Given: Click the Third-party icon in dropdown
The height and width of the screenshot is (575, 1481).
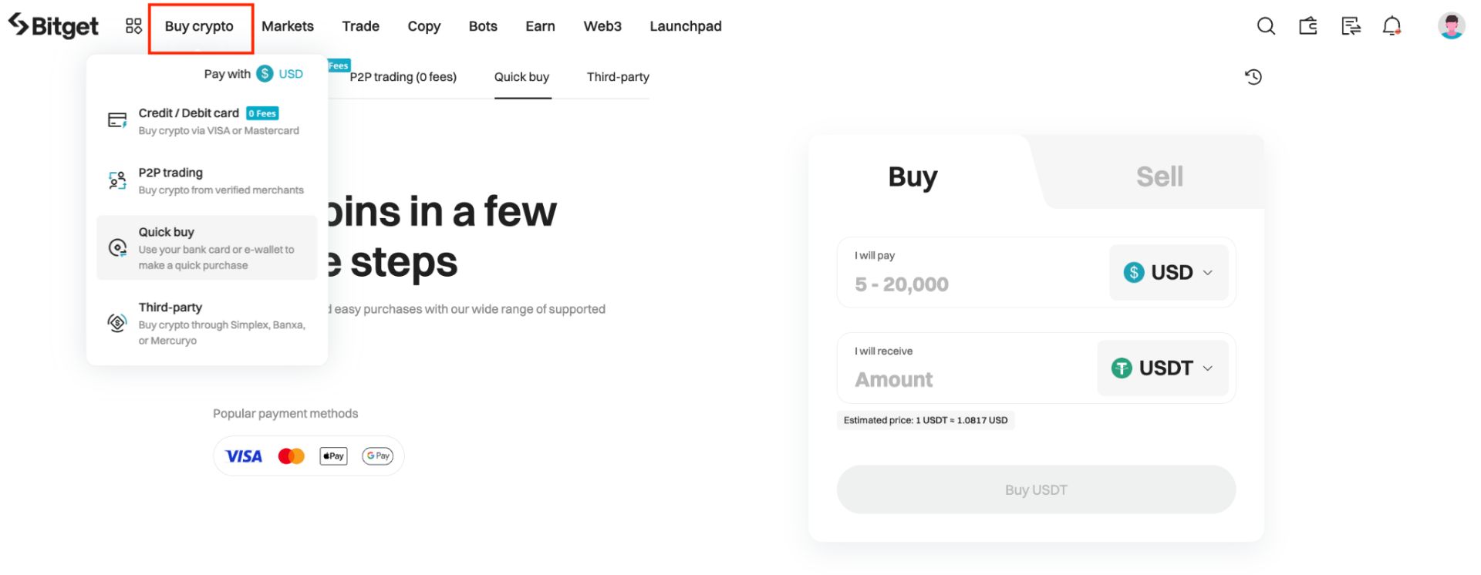Looking at the screenshot, I should tap(117, 323).
